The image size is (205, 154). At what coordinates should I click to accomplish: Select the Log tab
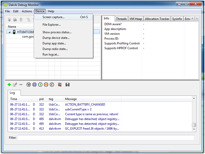[x=14, y=93]
